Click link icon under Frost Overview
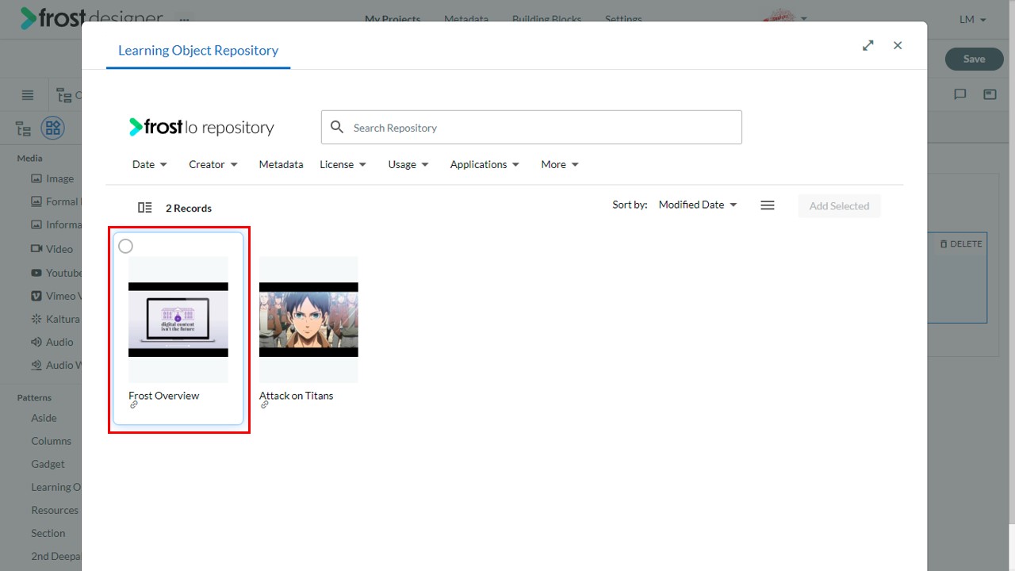This screenshot has height=571, width=1015. pyautogui.click(x=134, y=405)
